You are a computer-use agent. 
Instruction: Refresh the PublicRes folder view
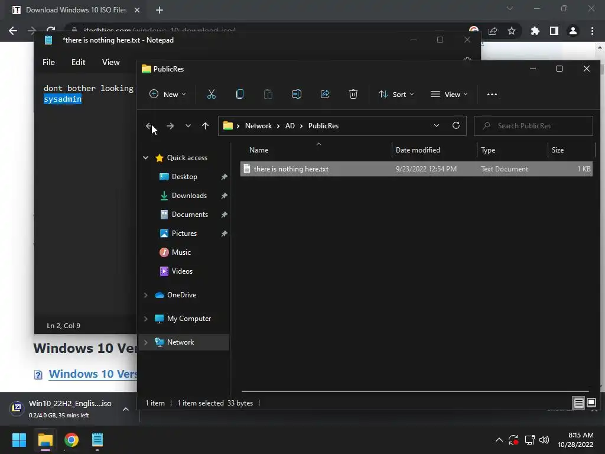point(456,125)
